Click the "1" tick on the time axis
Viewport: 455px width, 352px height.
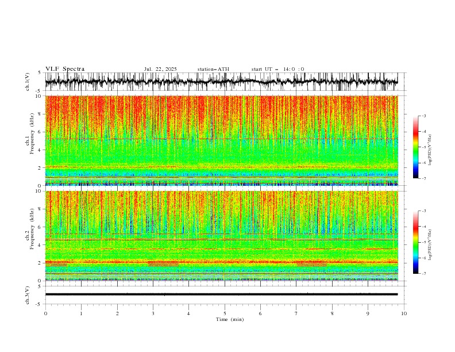(81, 313)
